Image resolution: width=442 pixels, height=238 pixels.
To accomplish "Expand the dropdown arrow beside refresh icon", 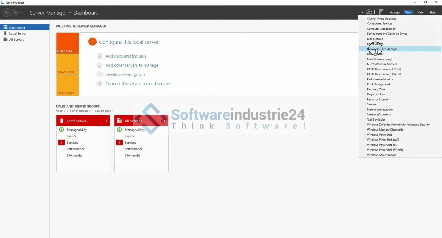I will tap(363, 13).
